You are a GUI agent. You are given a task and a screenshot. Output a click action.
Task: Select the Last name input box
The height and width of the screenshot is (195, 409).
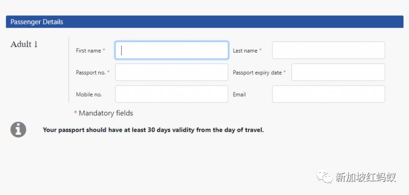pos(329,50)
